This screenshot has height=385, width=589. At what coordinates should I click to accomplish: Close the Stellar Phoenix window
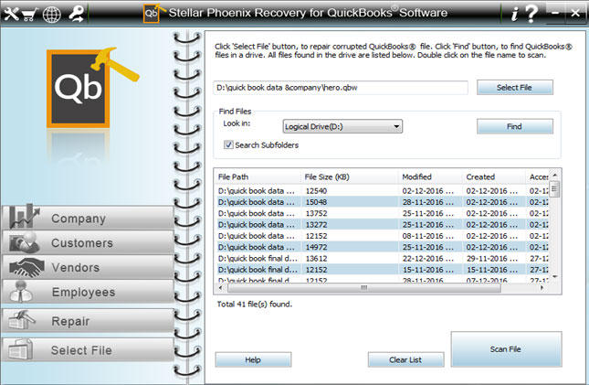pos(575,13)
